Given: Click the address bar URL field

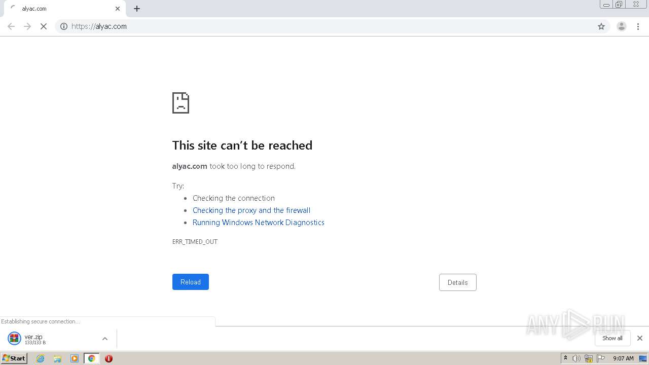Looking at the screenshot, I should point(332,26).
